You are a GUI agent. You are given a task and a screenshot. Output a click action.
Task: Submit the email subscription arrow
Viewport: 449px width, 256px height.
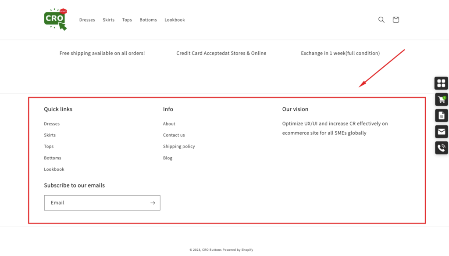point(153,203)
